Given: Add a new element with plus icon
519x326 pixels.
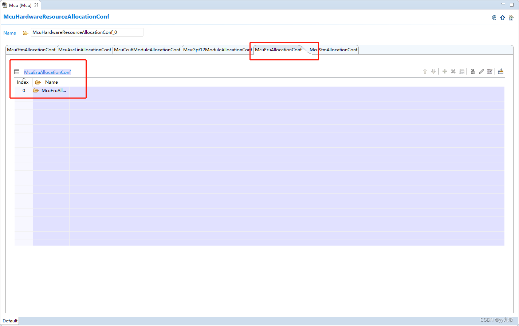Looking at the screenshot, I should (445, 71).
